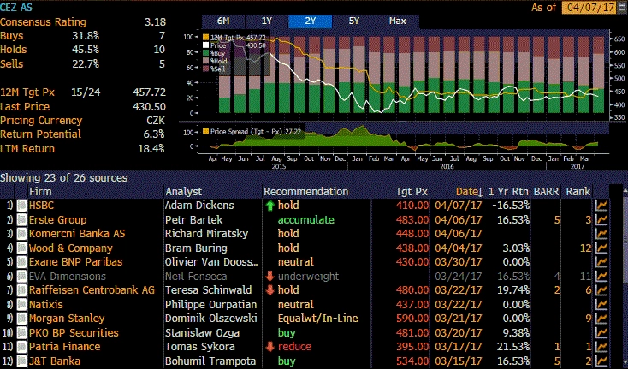Sort table by Date column header
The image size is (628, 370).
click(x=468, y=192)
